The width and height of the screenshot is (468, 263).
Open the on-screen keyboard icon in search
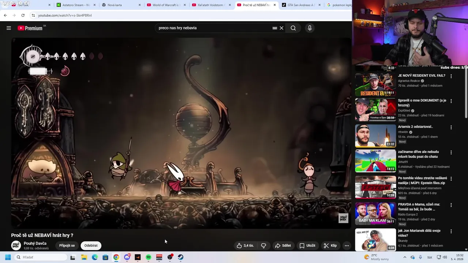(275, 28)
